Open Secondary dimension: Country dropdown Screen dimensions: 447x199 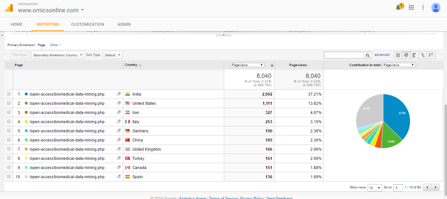58,55
